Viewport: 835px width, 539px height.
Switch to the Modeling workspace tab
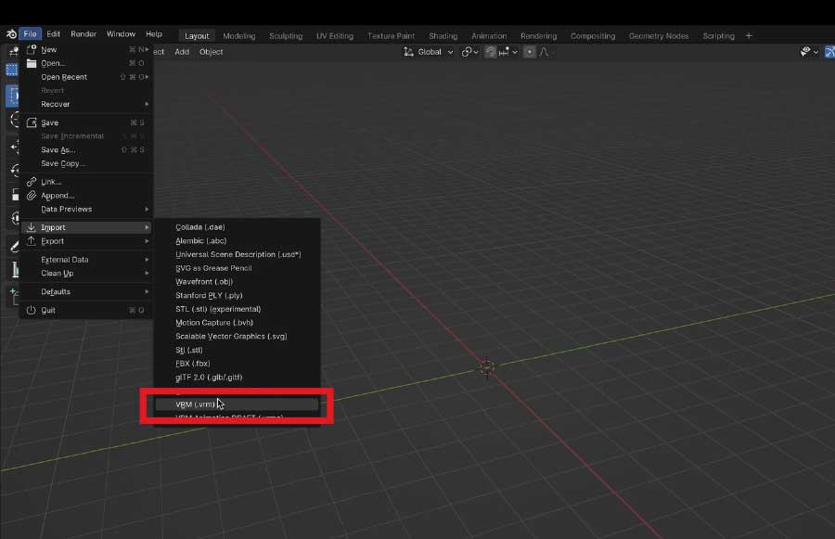(239, 35)
